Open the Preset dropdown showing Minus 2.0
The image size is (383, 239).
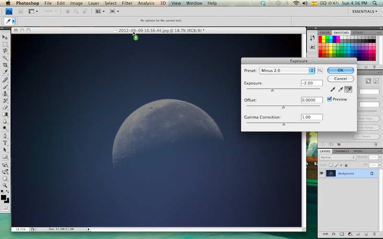(287, 70)
